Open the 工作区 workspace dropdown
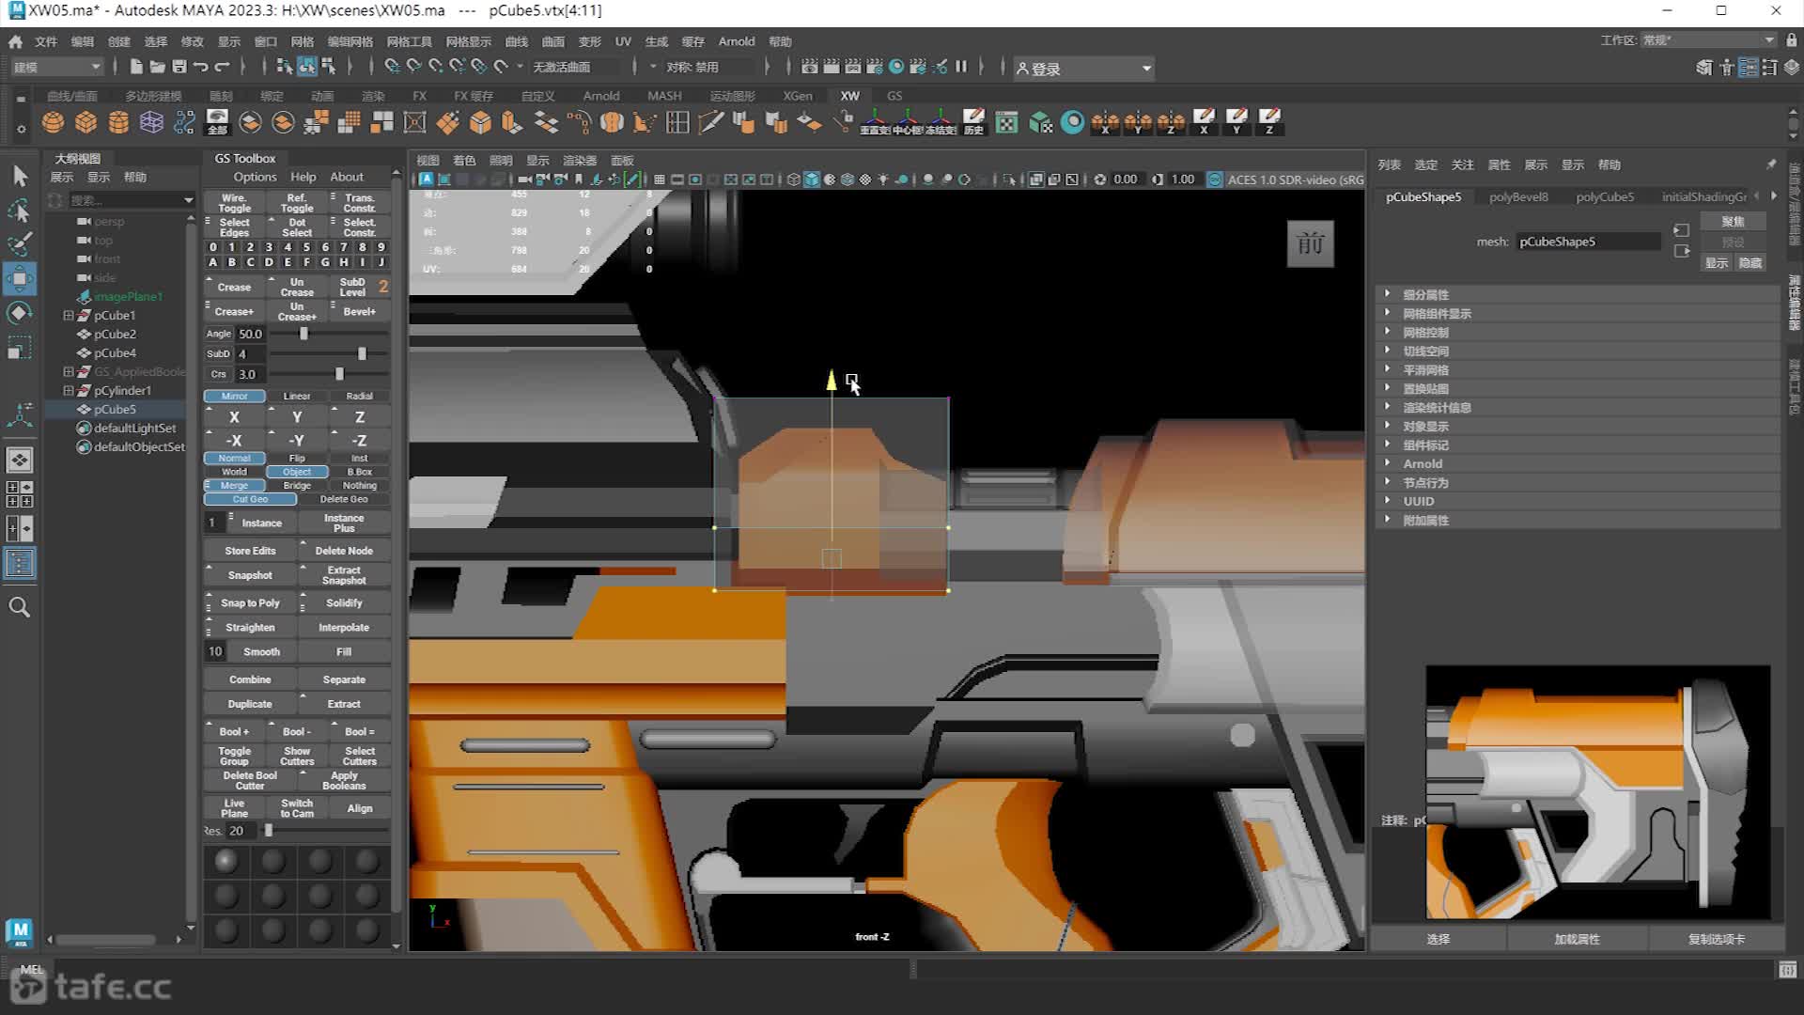 point(1708,40)
